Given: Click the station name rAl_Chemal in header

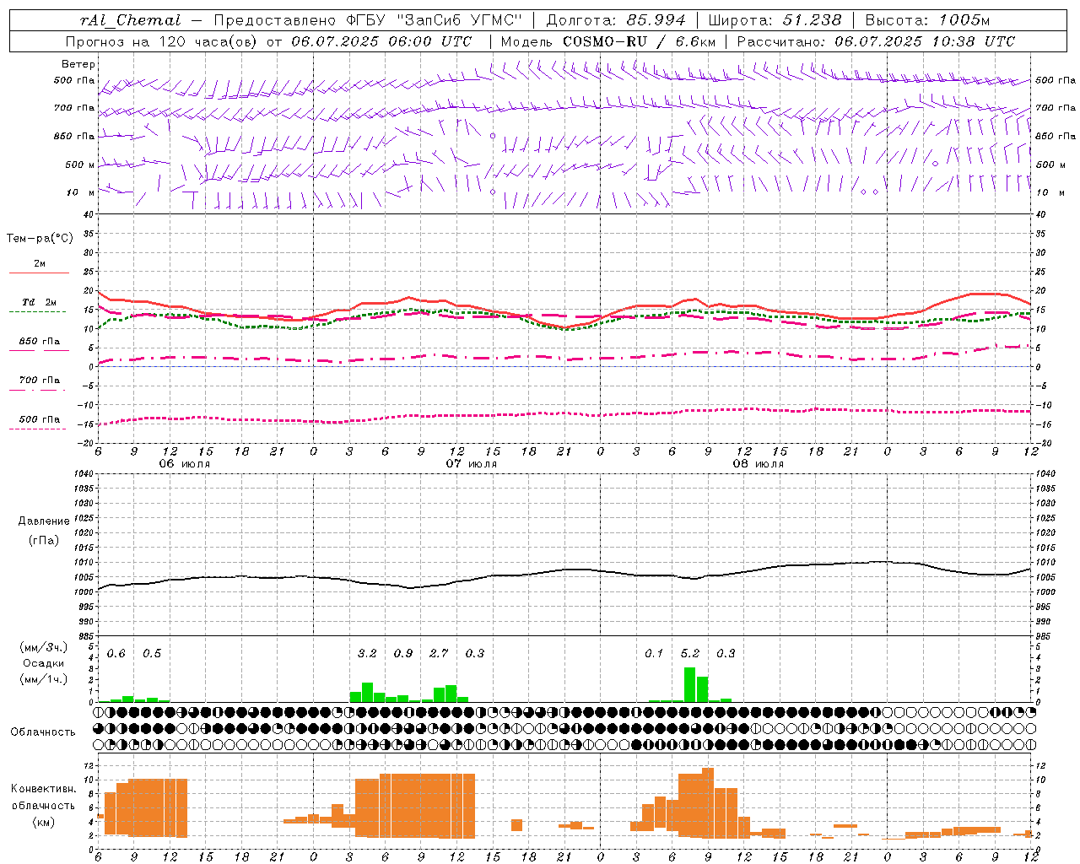Looking at the screenshot, I should pyautogui.click(x=130, y=20).
